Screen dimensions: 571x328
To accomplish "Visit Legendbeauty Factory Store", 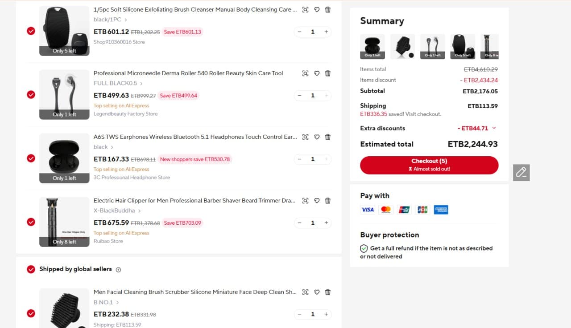I will pos(125,114).
